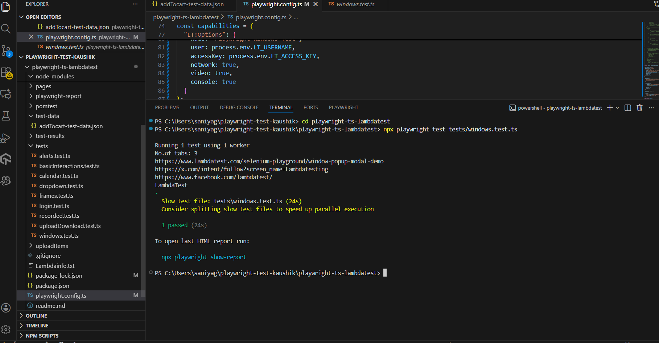Create a new terminal with plus icon
The image size is (659, 343).
point(610,108)
